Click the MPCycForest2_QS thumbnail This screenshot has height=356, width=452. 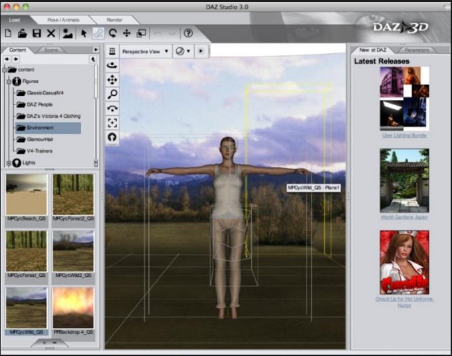click(73, 194)
